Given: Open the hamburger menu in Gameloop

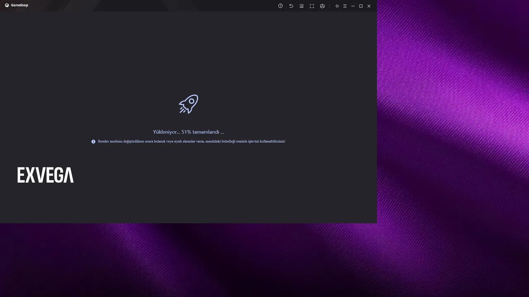Looking at the screenshot, I should (x=345, y=6).
